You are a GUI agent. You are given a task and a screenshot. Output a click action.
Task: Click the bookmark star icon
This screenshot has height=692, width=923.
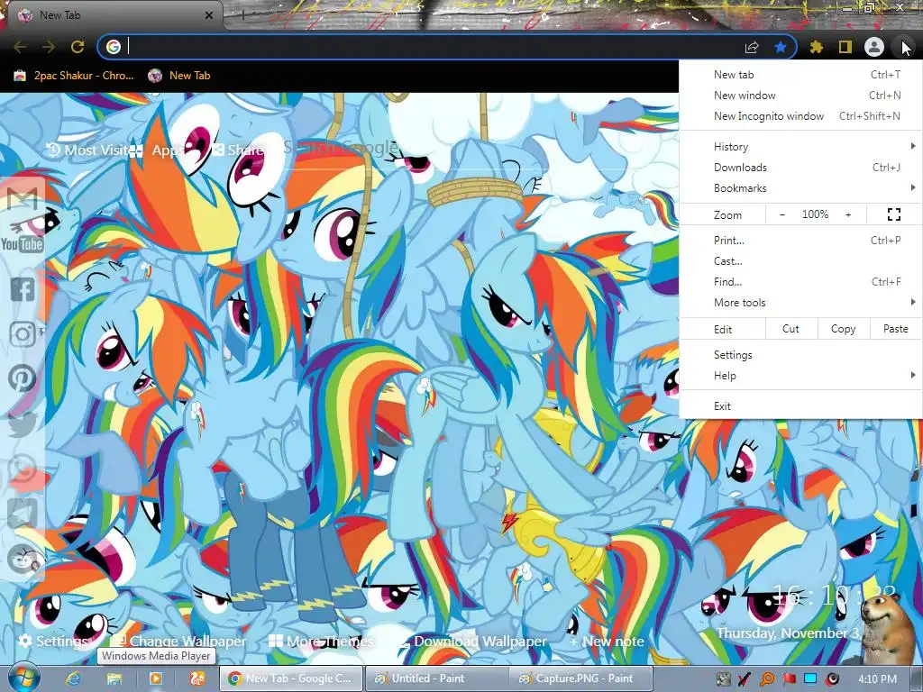click(781, 47)
